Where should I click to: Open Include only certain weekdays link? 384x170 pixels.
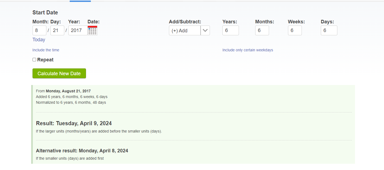(x=248, y=50)
